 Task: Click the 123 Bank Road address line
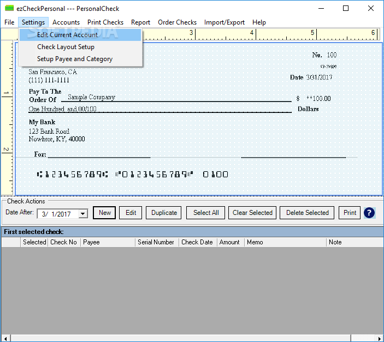tap(49, 131)
